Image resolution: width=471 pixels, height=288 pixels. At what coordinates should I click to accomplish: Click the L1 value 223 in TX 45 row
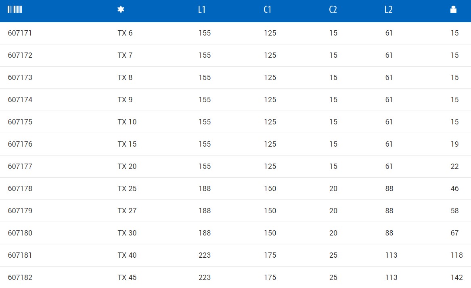coord(205,277)
